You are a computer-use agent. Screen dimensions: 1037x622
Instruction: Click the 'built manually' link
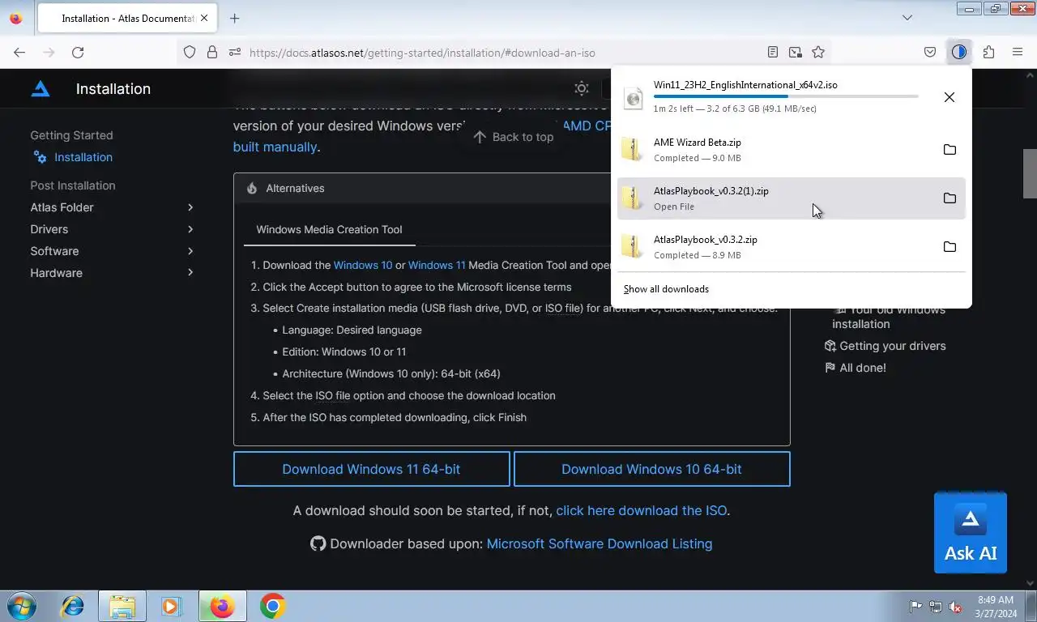(x=275, y=147)
